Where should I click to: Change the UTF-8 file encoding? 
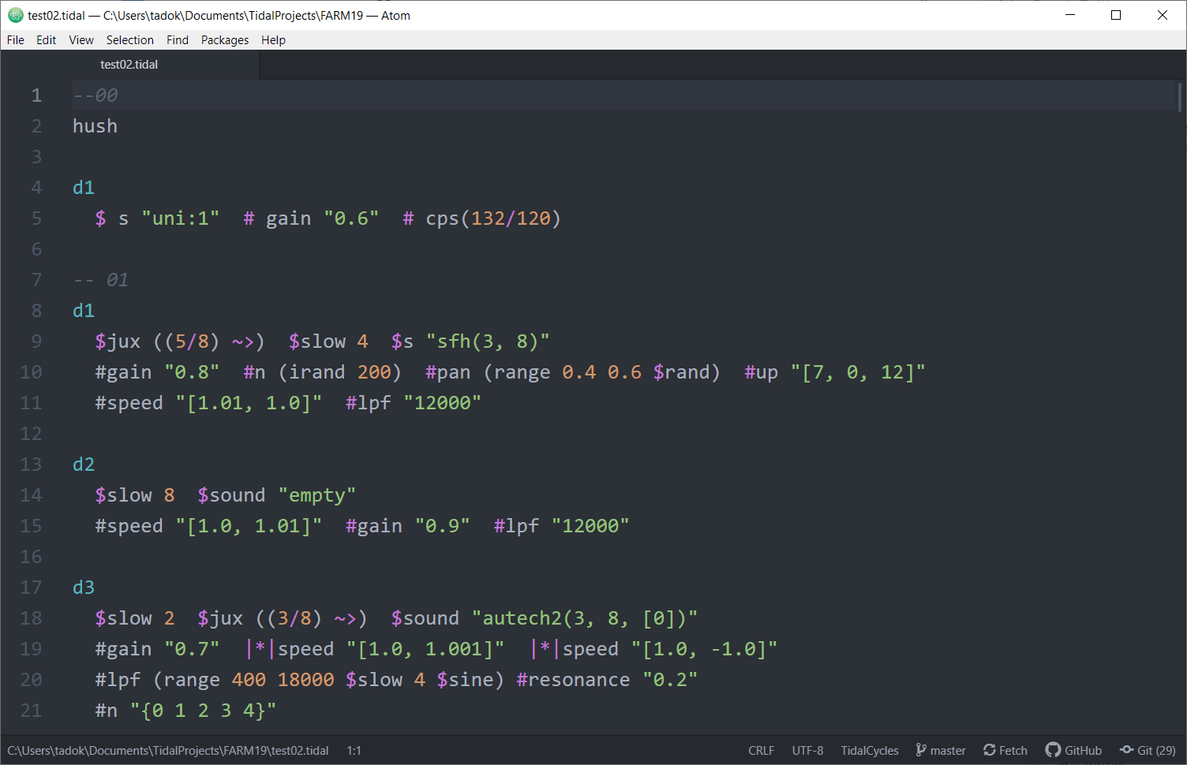(x=807, y=751)
